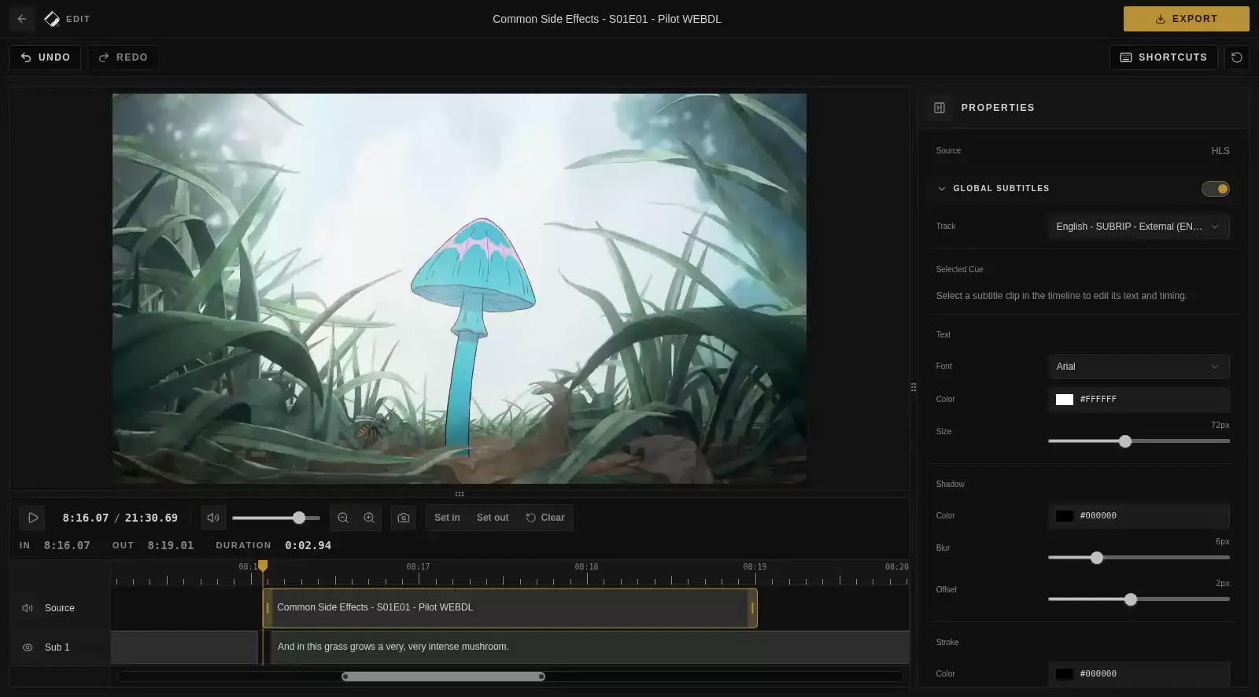Take a snapshot with camera icon
This screenshot has width=1259, height=697.
(404, 518)
